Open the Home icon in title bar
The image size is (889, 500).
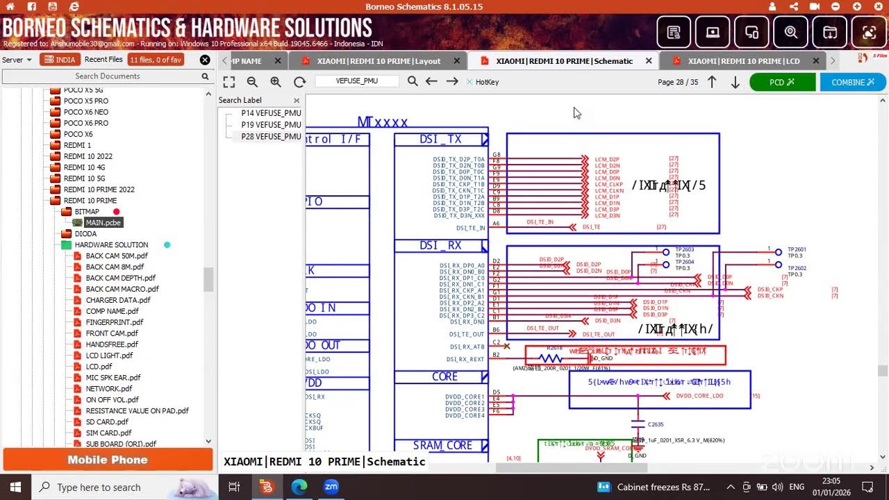(12, 6)
